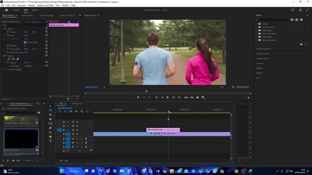The image size is (312, 175).
Task: Create an ellipse mask under Opacity
Action: pyautogui.click(x=9, y=59)
